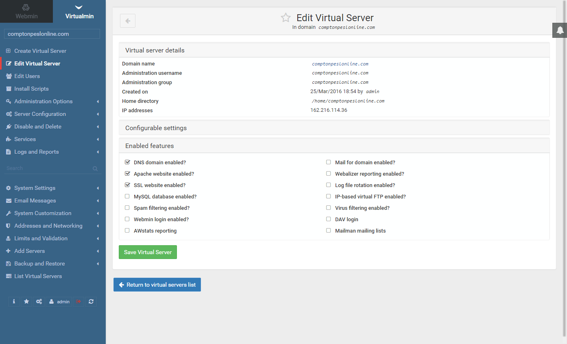Click the back arrow button in header

(x=128, y=21)
